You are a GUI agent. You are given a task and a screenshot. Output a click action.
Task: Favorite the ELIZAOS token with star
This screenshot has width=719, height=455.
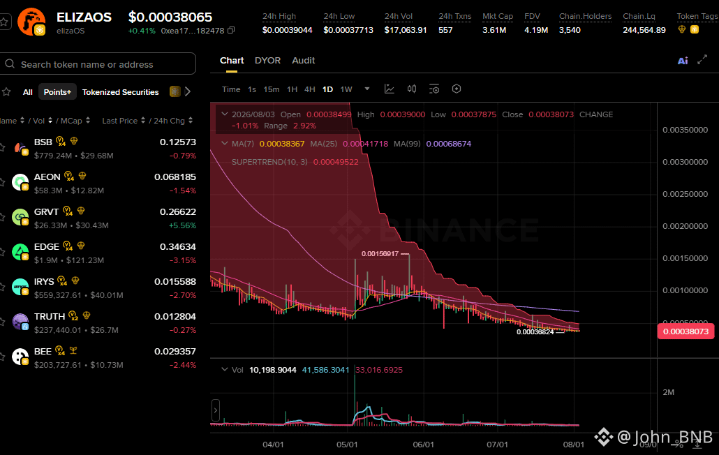pyautogui.click(x=3, y=22)
